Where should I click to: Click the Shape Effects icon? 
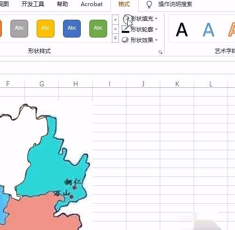pos(125,40)
